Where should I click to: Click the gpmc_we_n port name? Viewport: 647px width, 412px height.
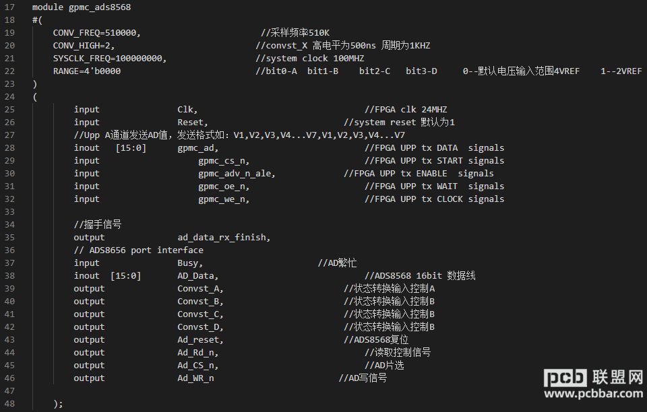coord(222,199)
